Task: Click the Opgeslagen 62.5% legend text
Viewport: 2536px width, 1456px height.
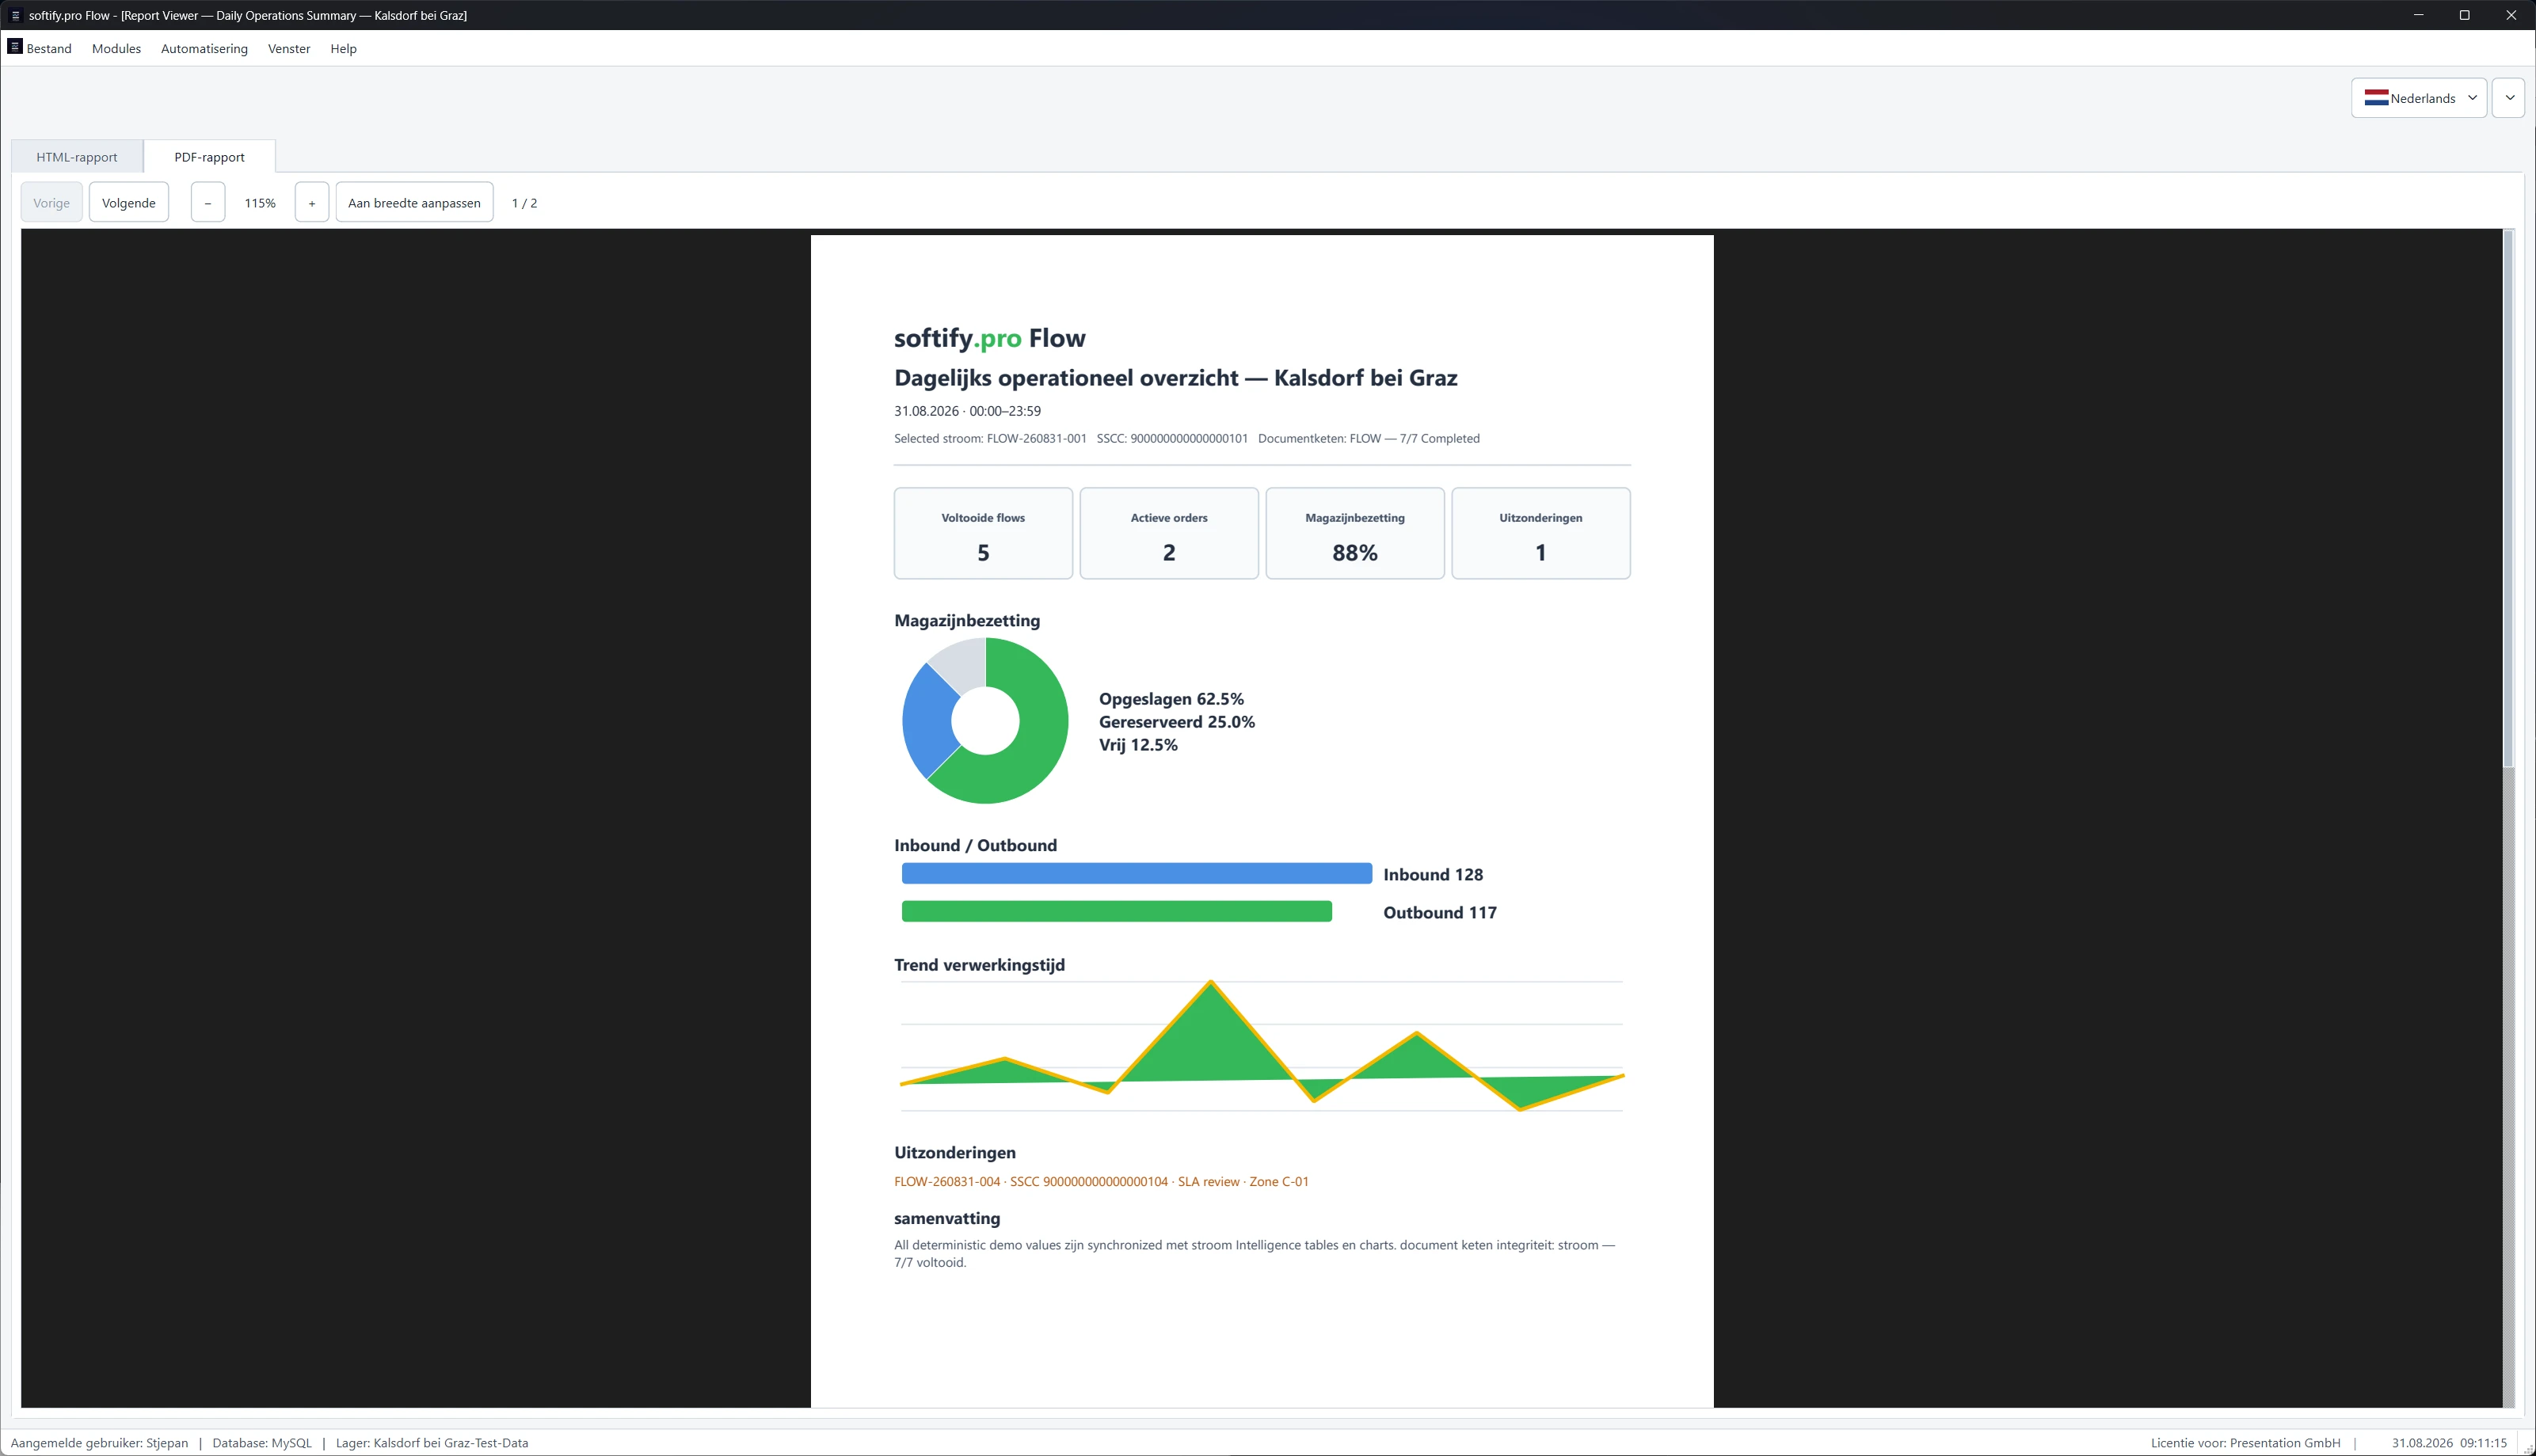Action: click(x=1171, y=699)
